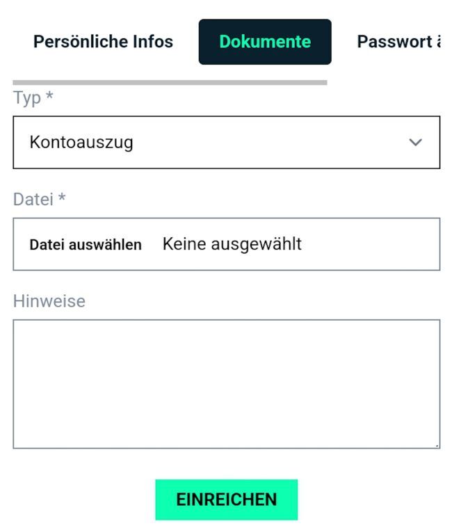Click the chevron arrow in Typ dropdown
The width and height of the screenshot is (452, 528).
tap(415, 143)
